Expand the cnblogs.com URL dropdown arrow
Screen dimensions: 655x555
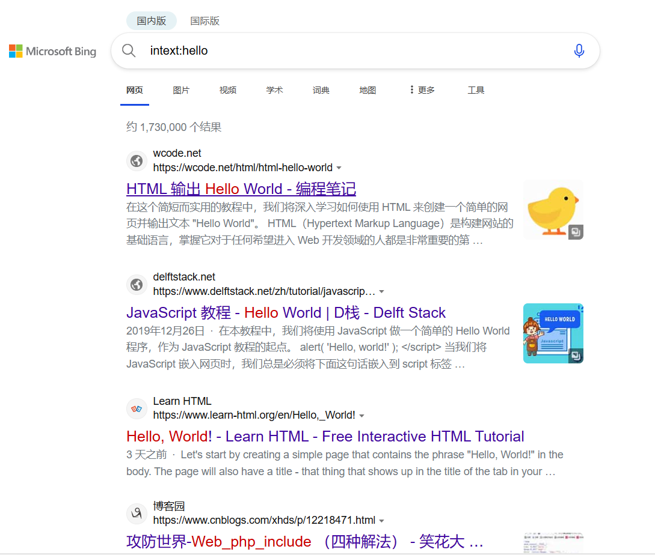[x=382, y=521]
